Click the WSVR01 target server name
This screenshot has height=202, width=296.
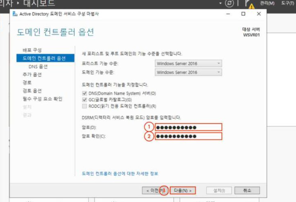click(x=251, y=35)
